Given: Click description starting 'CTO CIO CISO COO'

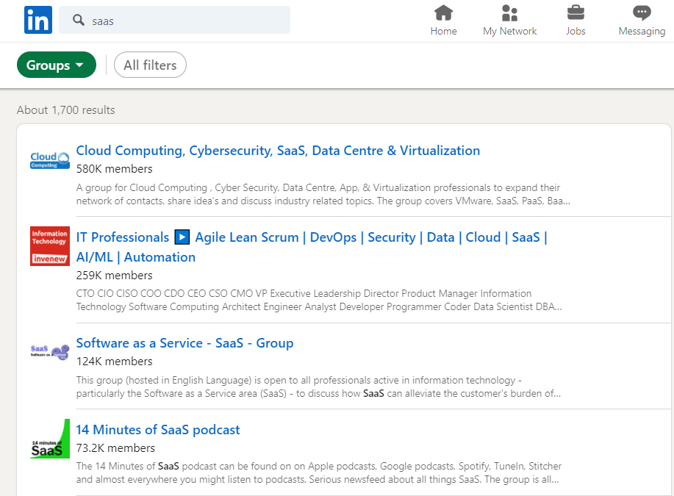Looking at the screenshot, I should 319,300.
